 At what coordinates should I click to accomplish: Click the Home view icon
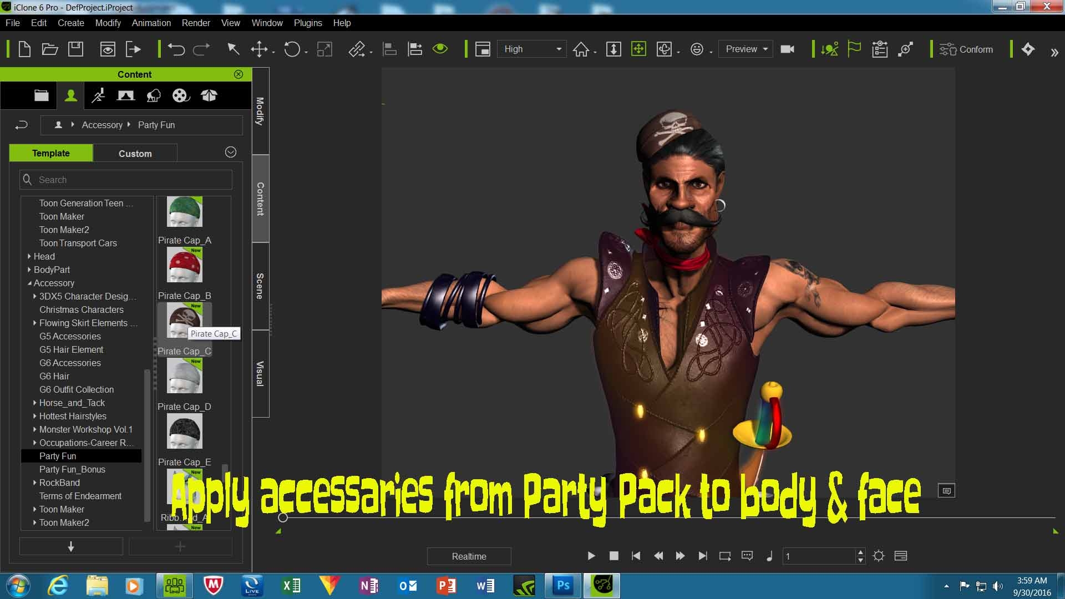pos(581,49)
